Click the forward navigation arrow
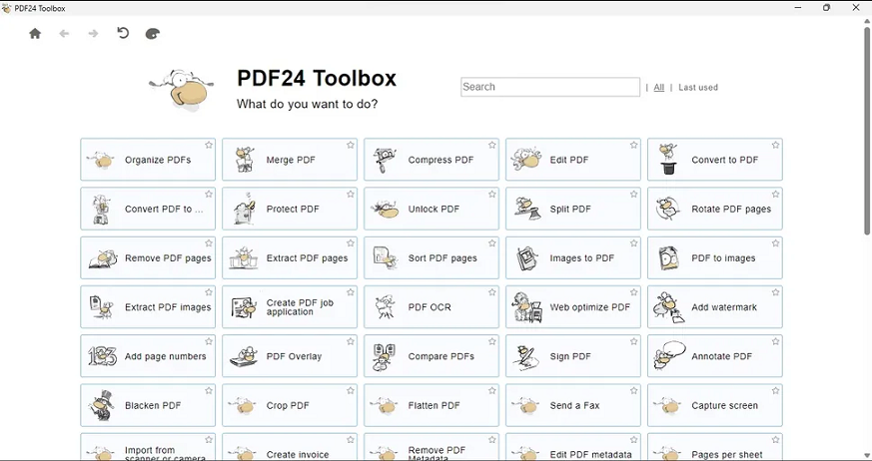The width and height of the screenshot is (872, 461). coord(94,33)
